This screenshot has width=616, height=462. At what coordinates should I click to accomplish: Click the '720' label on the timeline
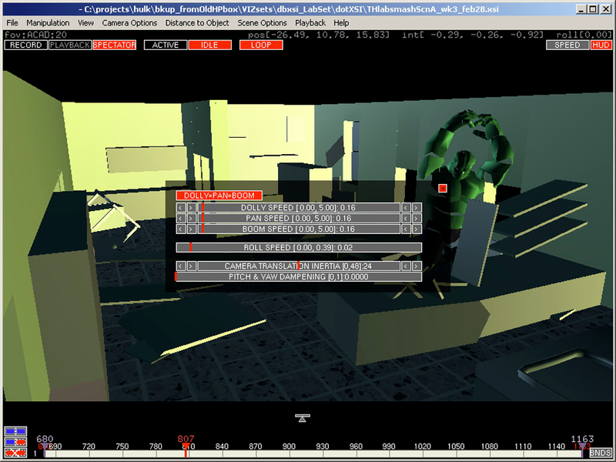89,447
